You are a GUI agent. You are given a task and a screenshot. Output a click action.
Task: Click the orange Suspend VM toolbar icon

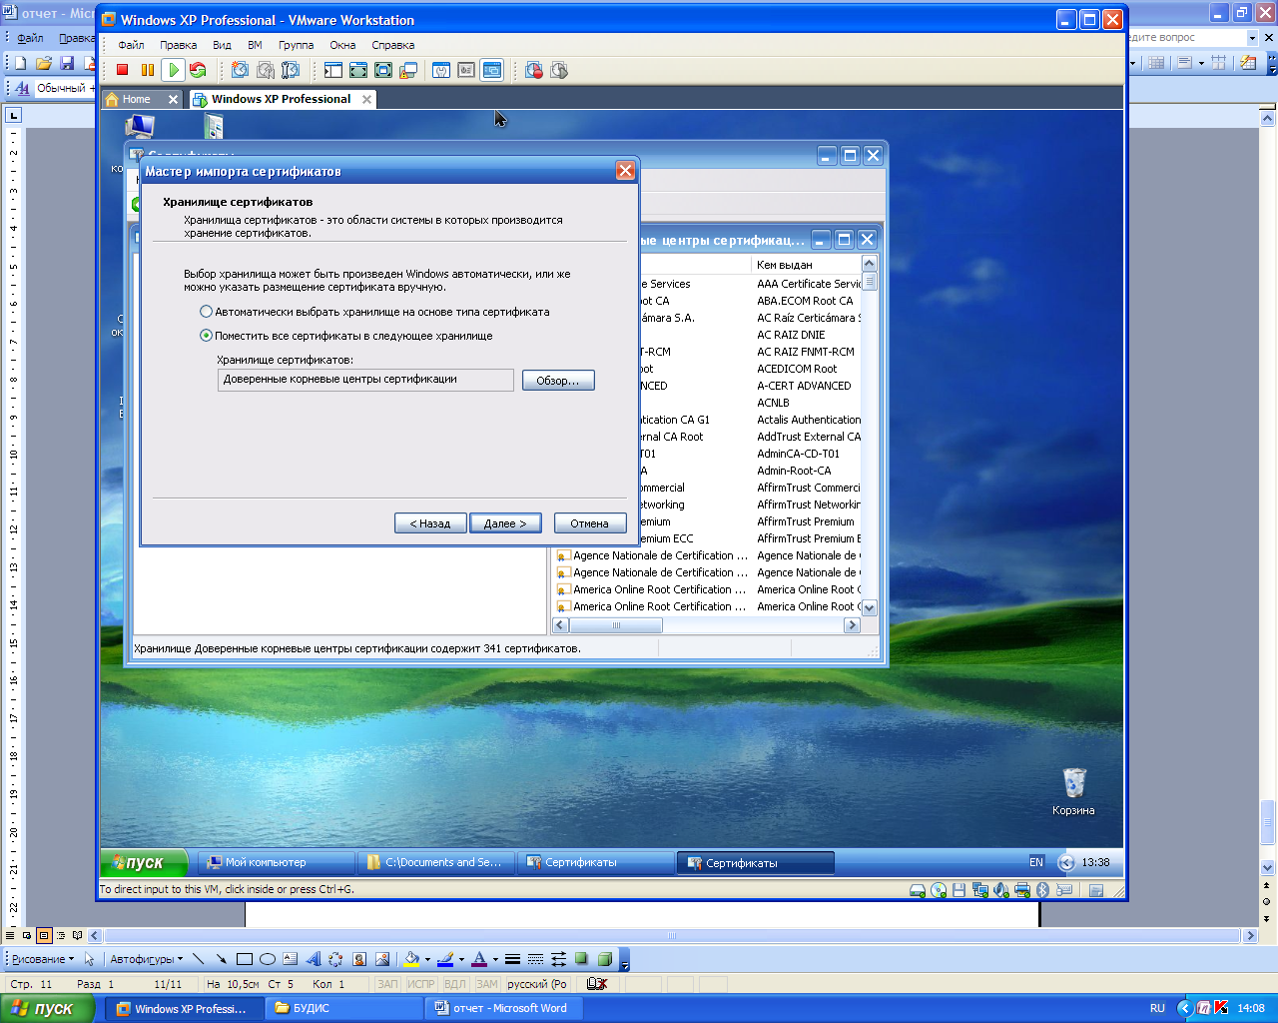pyautogui.click(x=148, y=70)
